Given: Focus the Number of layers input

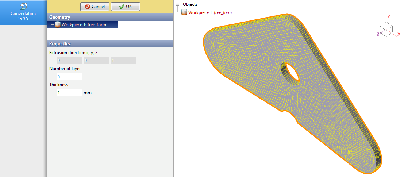Looking at the screenshot, I should click(x=69, y=77).
